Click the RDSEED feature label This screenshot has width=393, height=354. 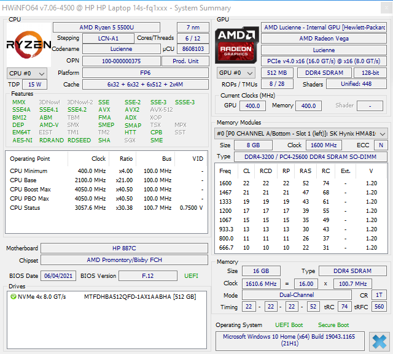pyautogui.click(x=79, y=140)
